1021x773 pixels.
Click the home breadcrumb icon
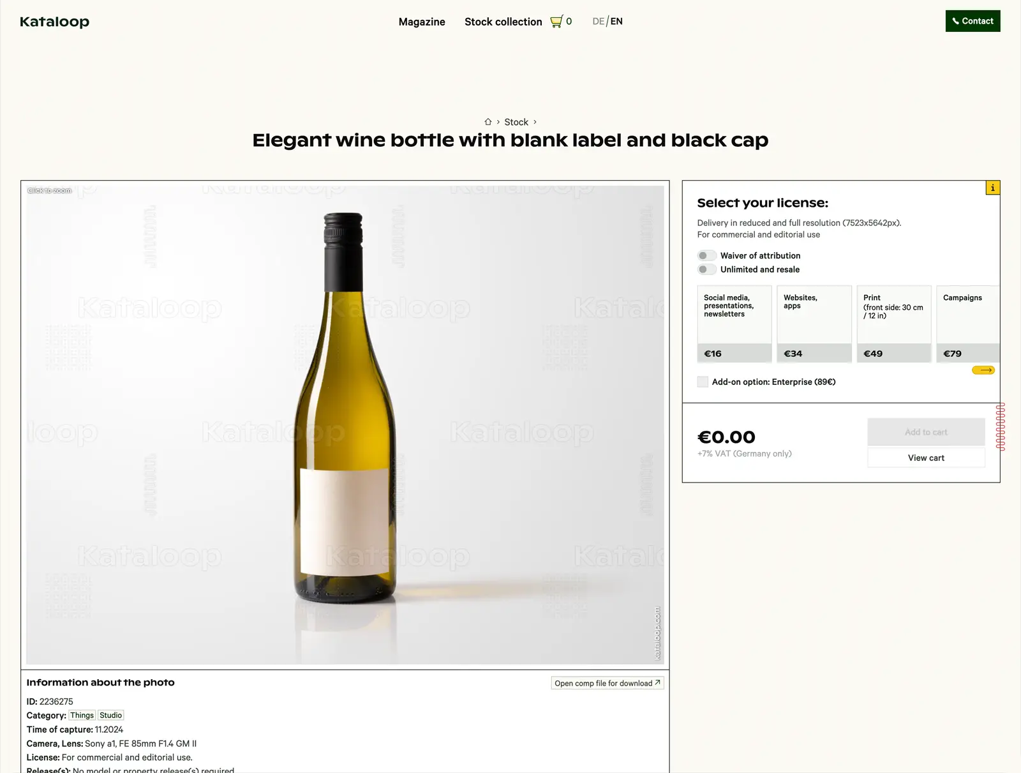point(488,122)
